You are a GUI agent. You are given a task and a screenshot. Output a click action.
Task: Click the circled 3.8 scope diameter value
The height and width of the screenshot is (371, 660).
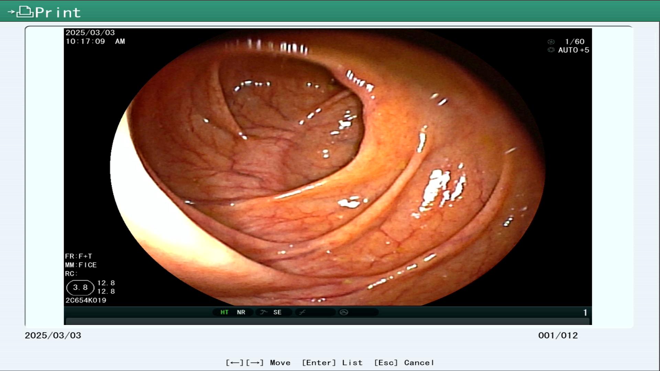[x=80, y=288]
